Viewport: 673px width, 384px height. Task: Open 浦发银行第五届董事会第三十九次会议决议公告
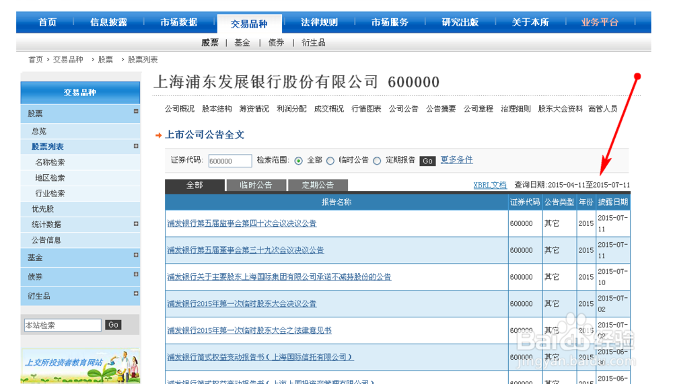pos(246,250)
